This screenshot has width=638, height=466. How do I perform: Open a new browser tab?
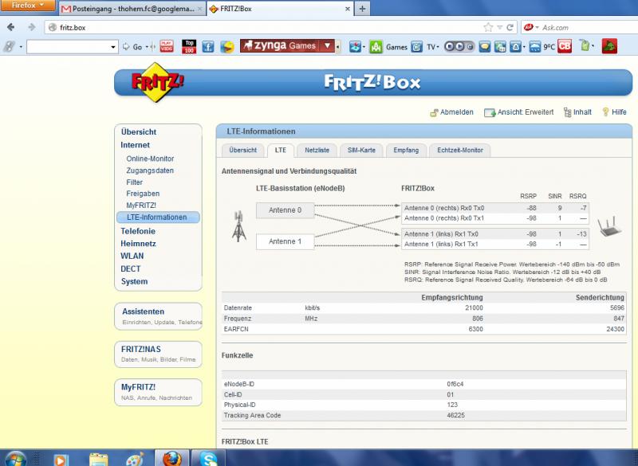point(362,9)
